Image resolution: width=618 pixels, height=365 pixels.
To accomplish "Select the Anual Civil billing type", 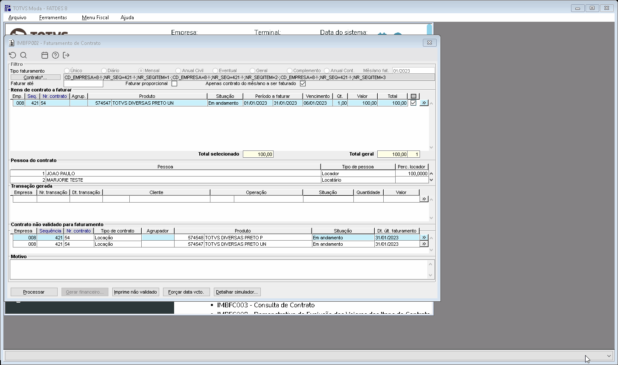I will pyautogui.click(x=178, y=71).
